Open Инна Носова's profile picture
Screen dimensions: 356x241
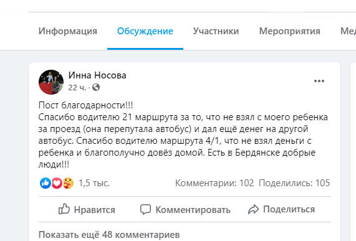point(51,82)
